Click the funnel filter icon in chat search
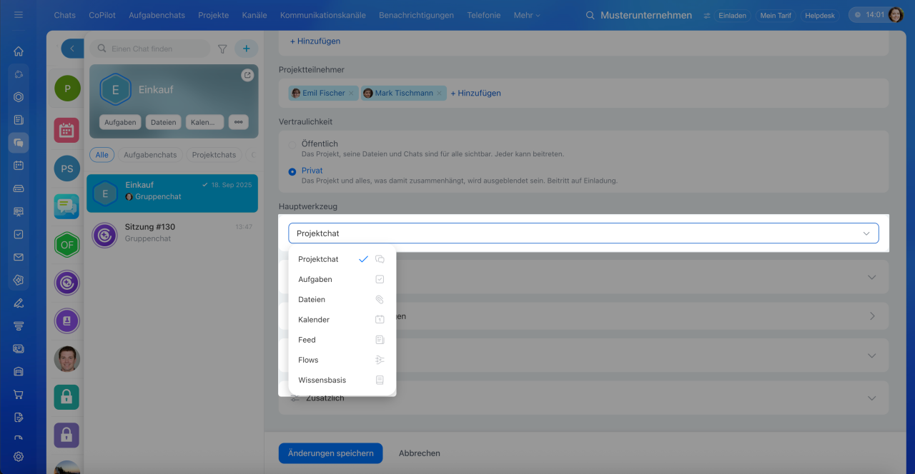 (222, 49)
